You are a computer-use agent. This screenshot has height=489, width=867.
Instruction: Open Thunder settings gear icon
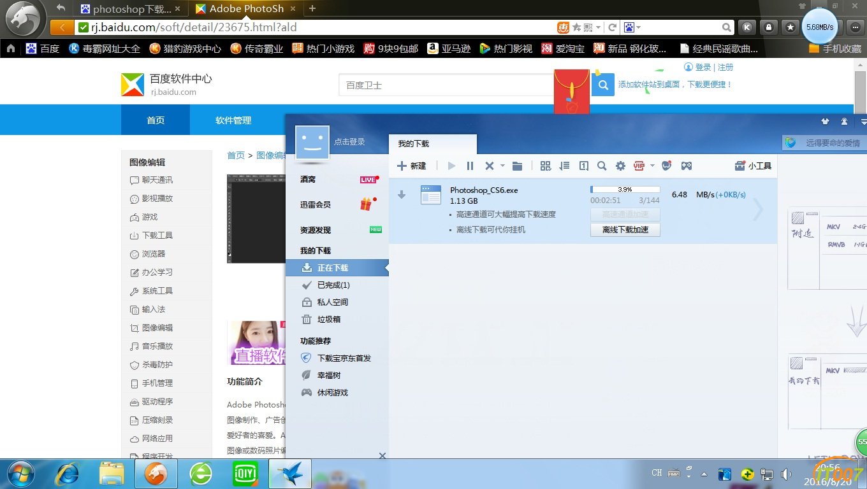pyautogui.click(x=620, y=166)
